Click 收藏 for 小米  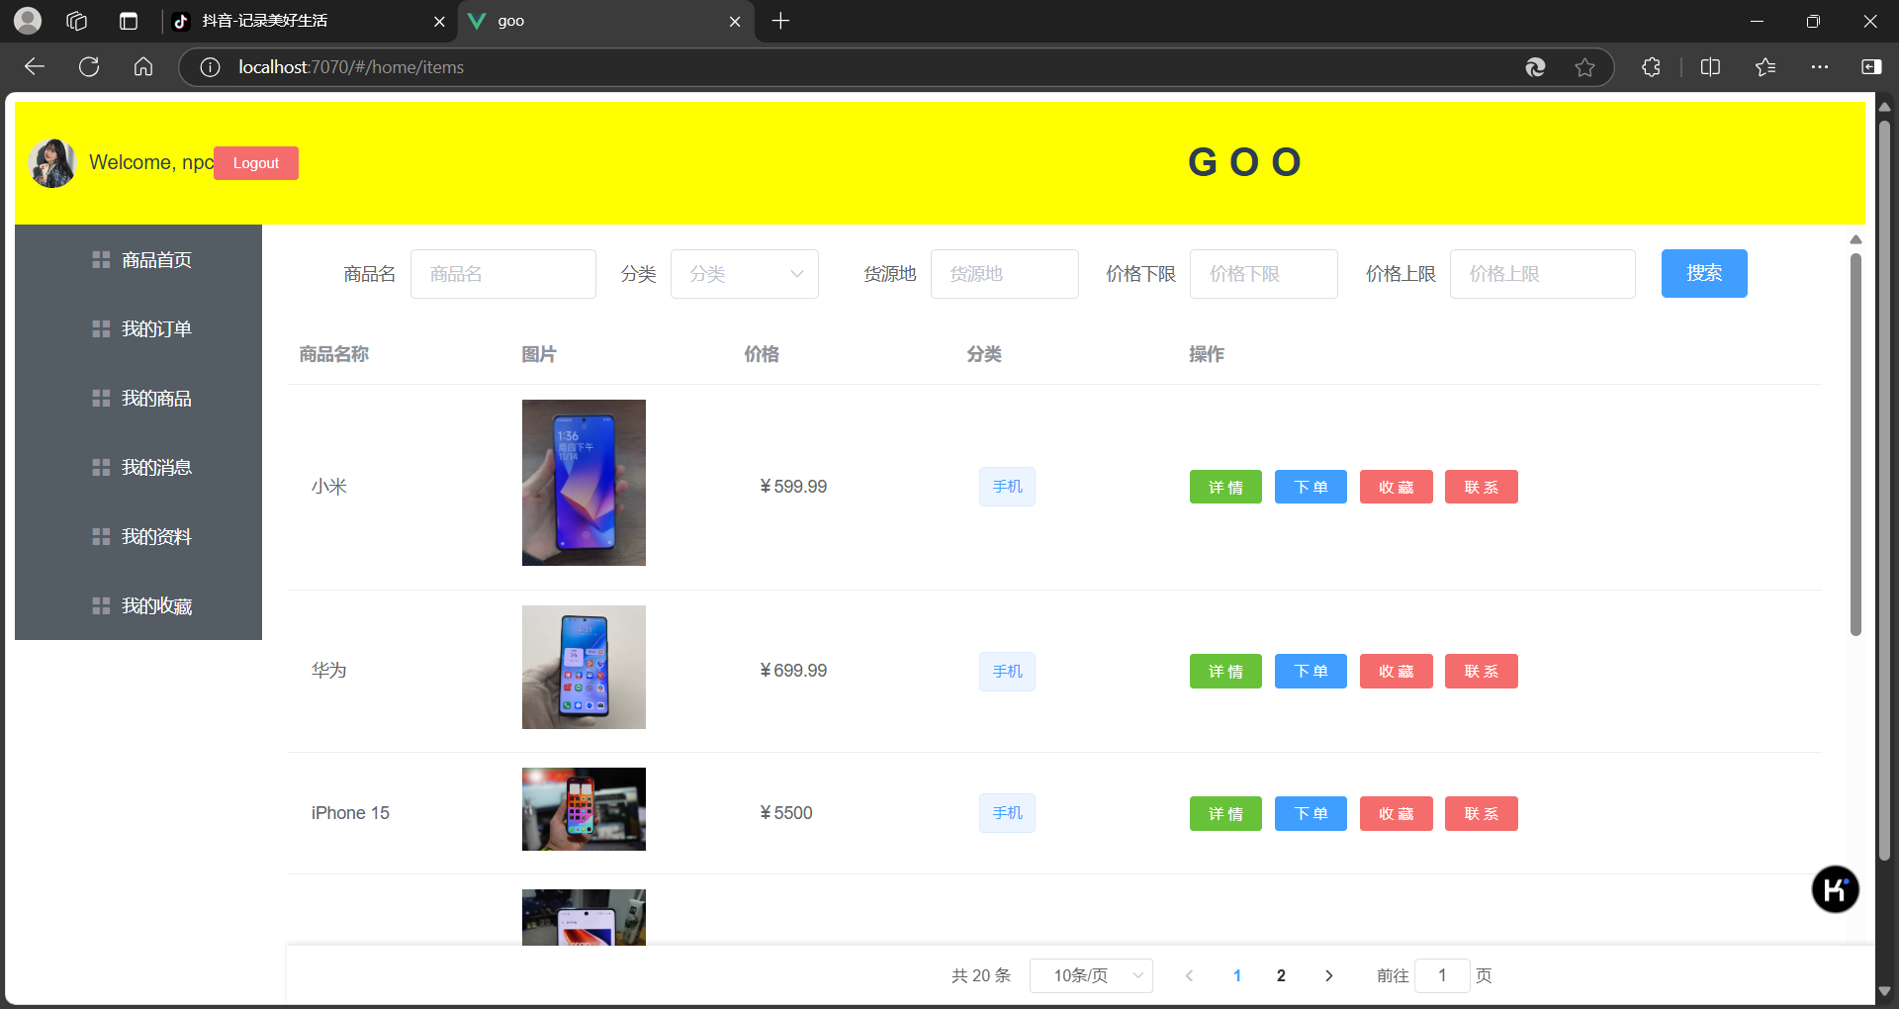point(1397,488)
